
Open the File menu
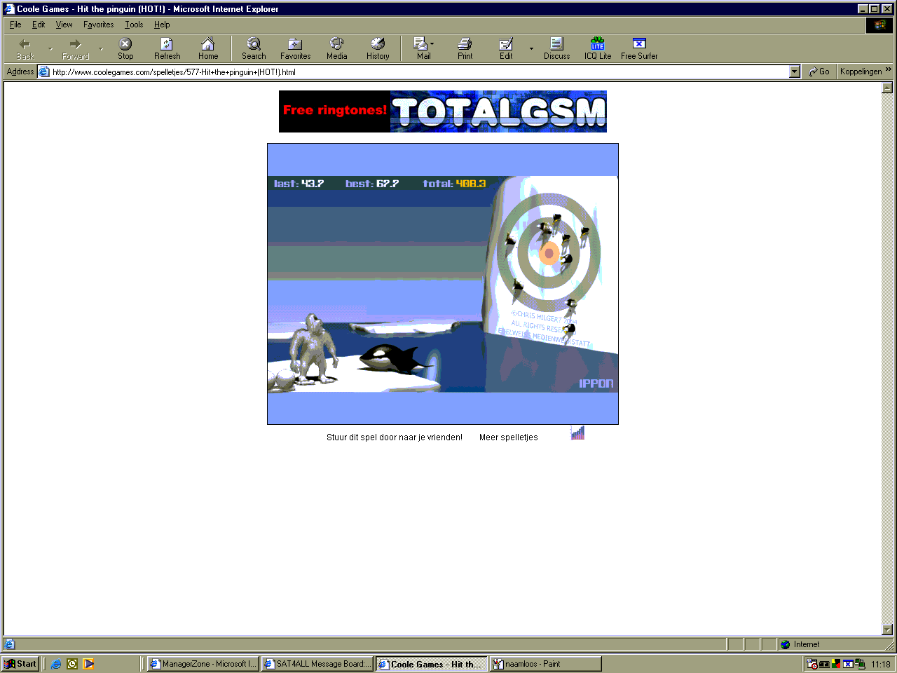click(15, 25)
